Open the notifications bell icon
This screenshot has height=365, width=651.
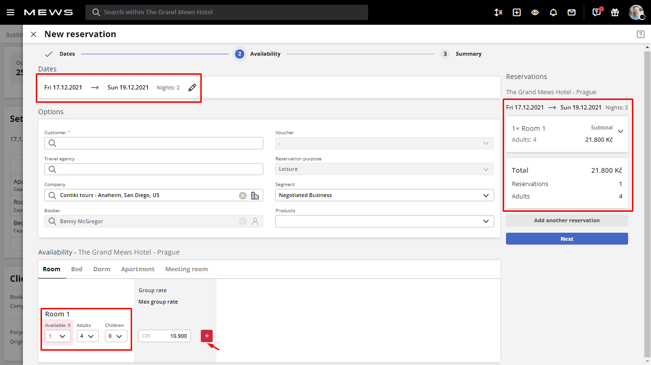[x=553, y=12]
